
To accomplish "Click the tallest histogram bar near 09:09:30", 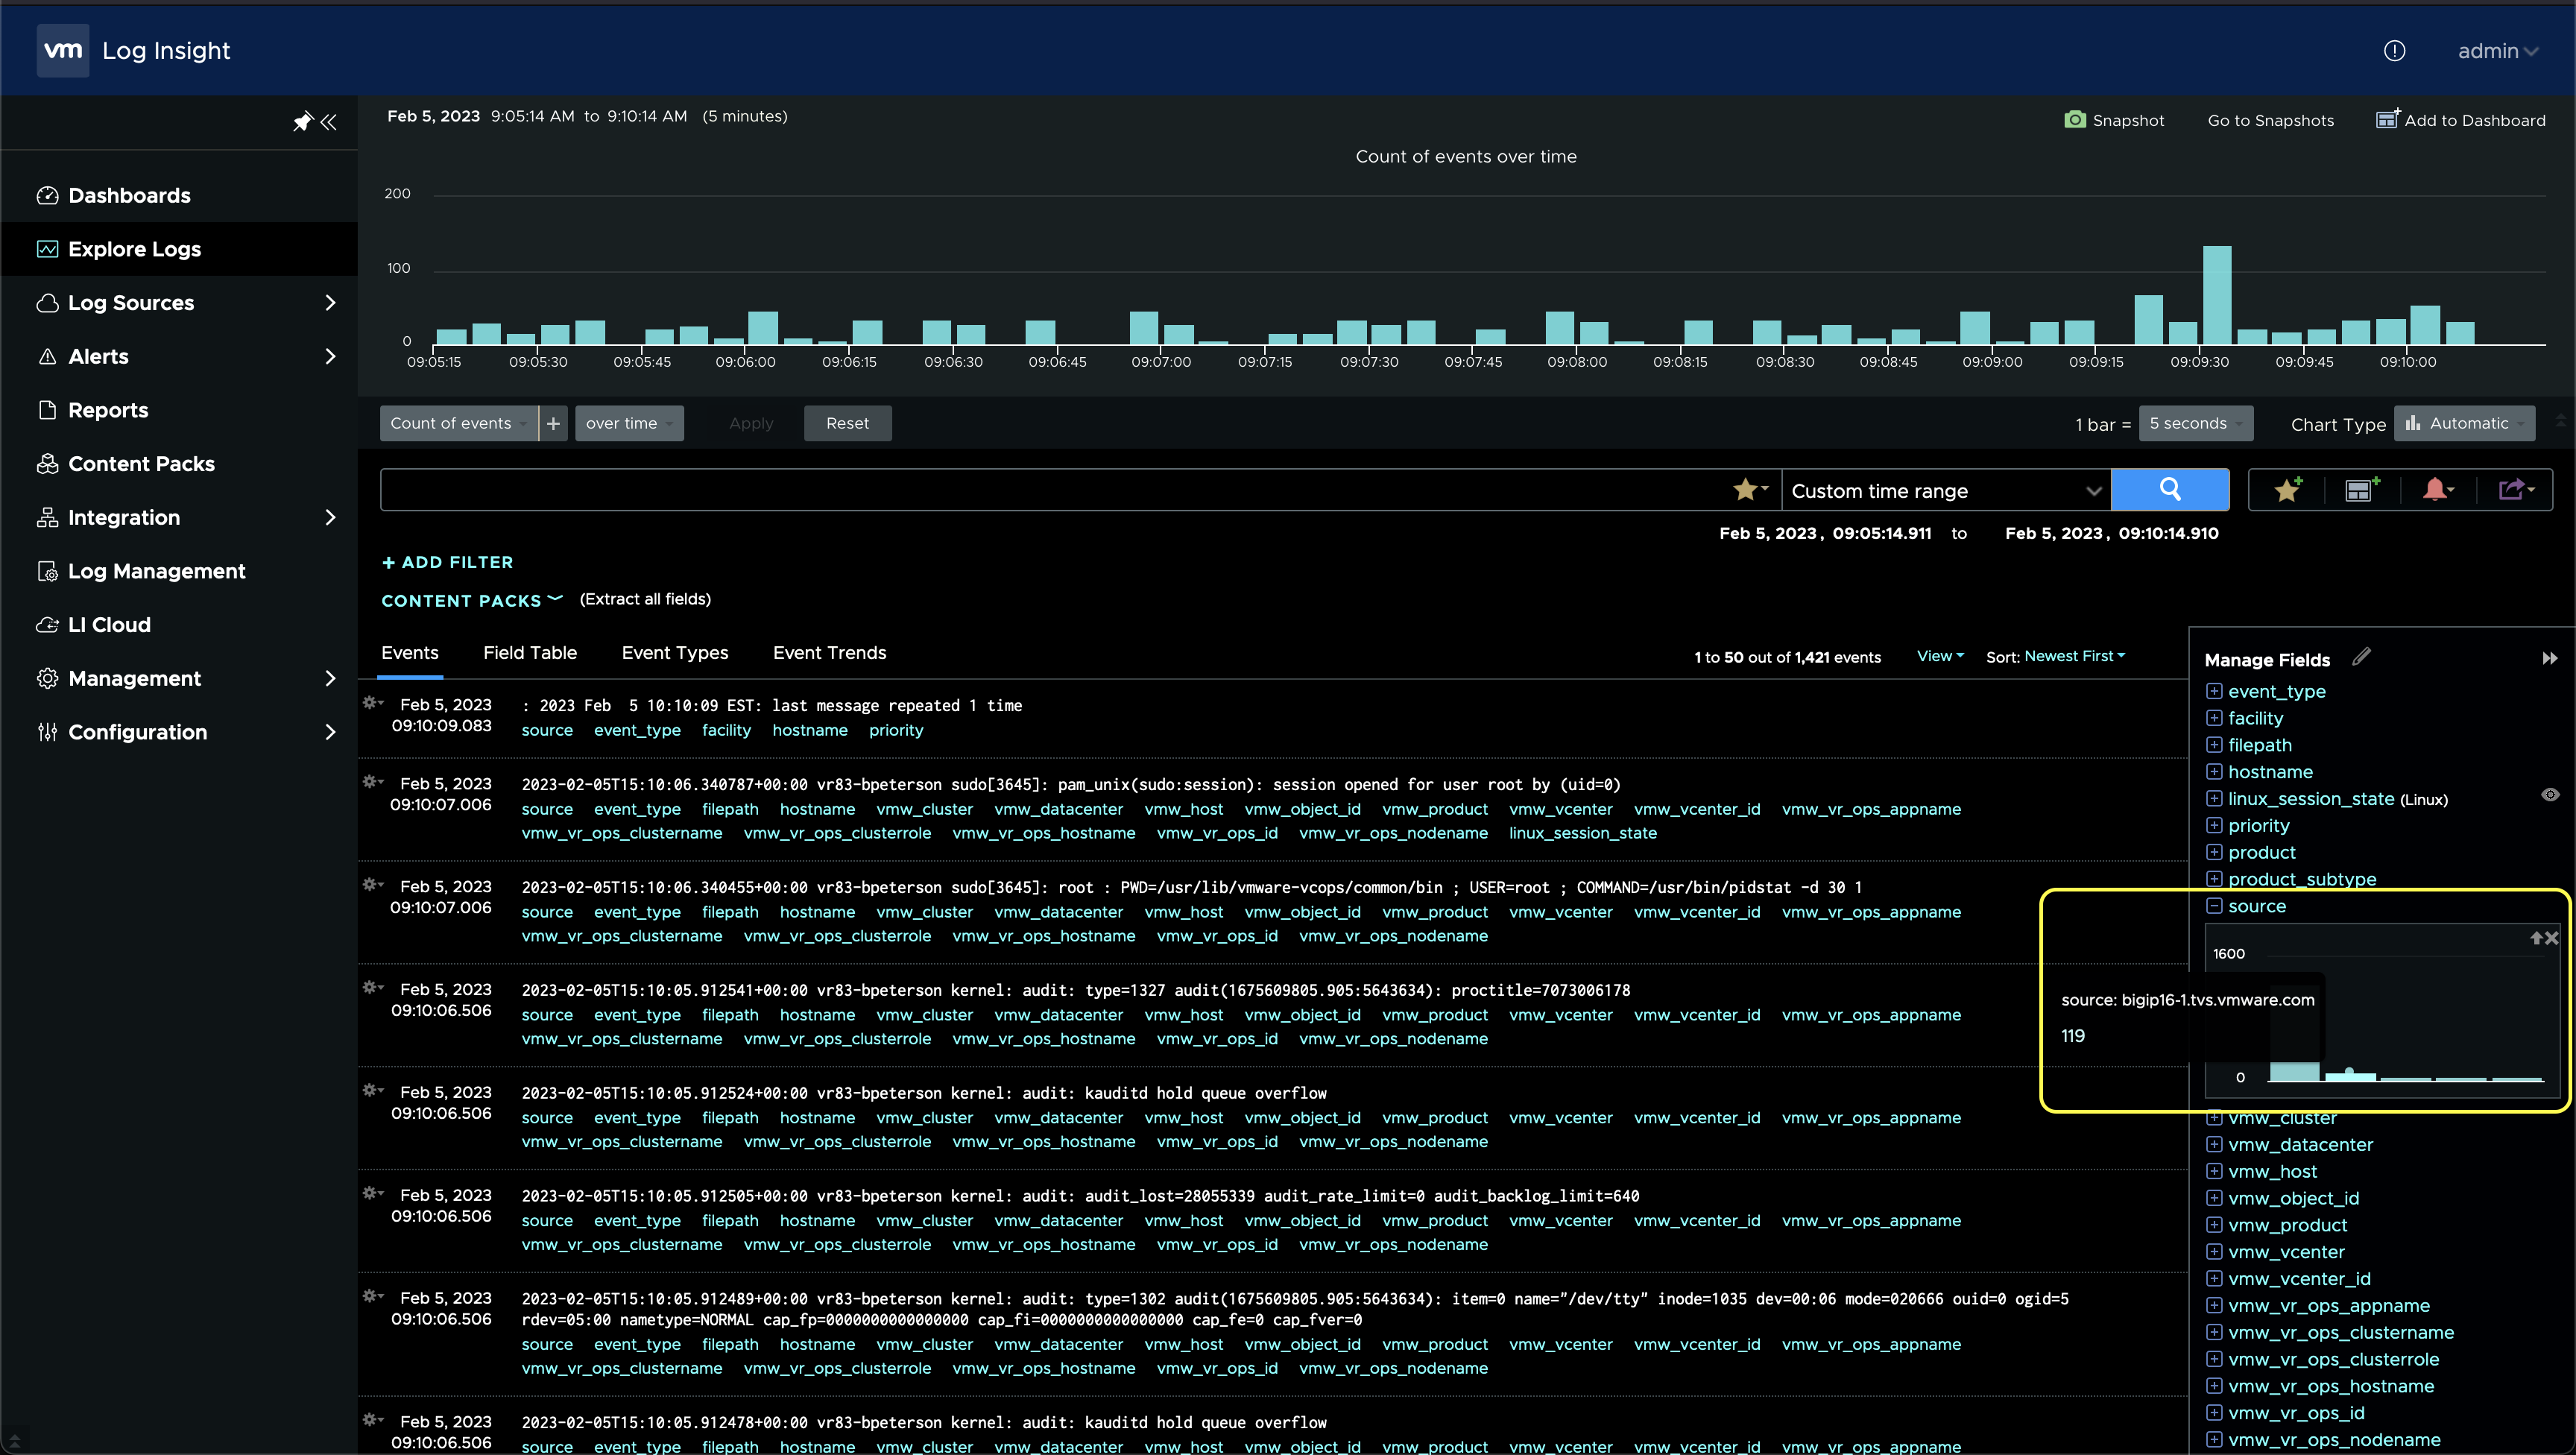I will pos(2216,296).
